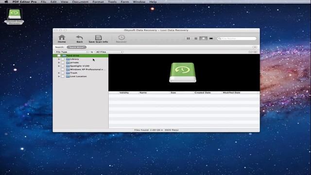311x175 pixels.
Task: Click the Library folder icon
Action: (68, 59)
